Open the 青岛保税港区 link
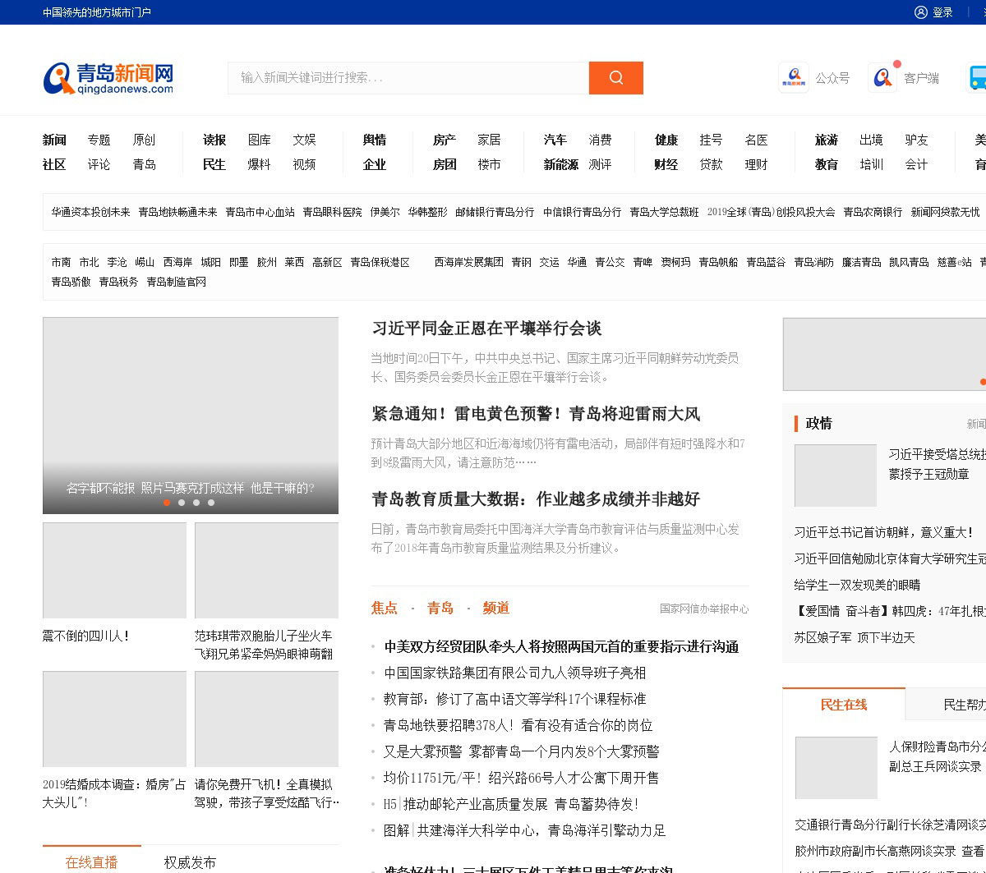 [380, 262]
